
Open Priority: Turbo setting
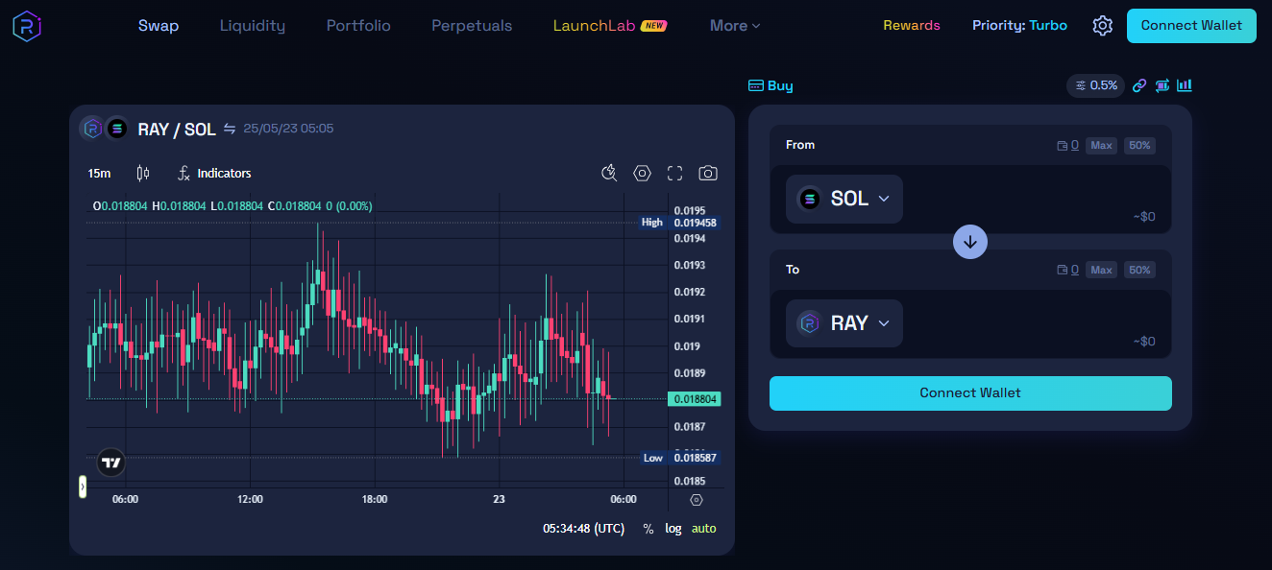click(x=1019, y=26)
